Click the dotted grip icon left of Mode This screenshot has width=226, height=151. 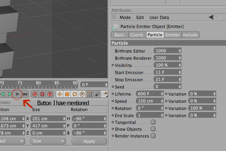tap(114, 17)
